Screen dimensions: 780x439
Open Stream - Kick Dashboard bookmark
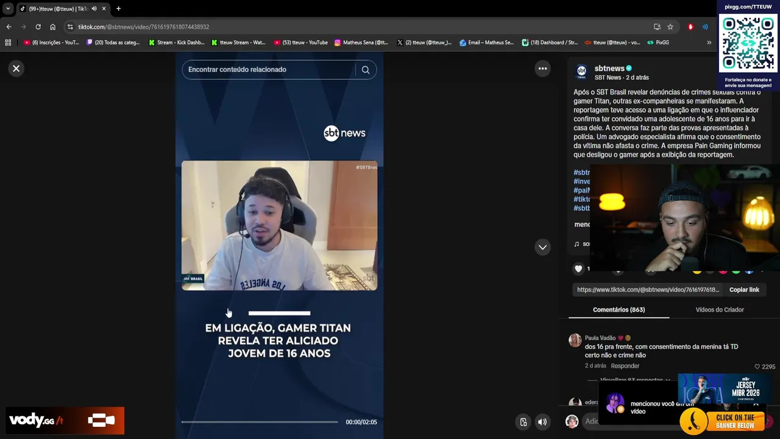177,43
